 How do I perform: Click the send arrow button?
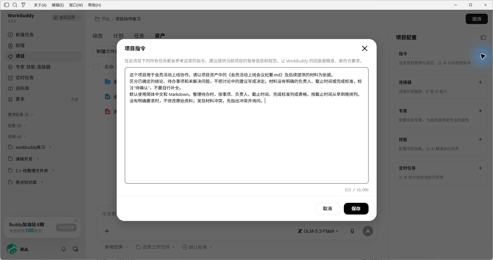pyautogui.click(x=368, y=231)
